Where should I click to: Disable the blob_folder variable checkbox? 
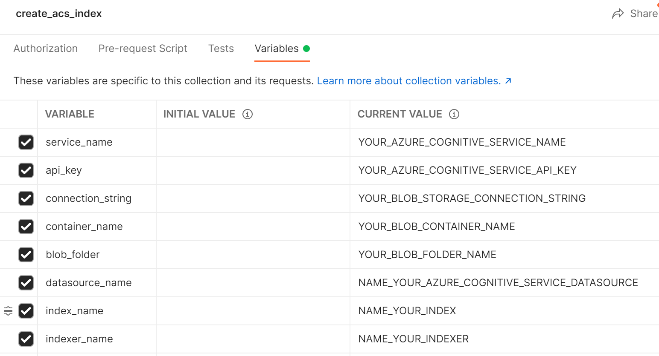(x=26, y=255)
